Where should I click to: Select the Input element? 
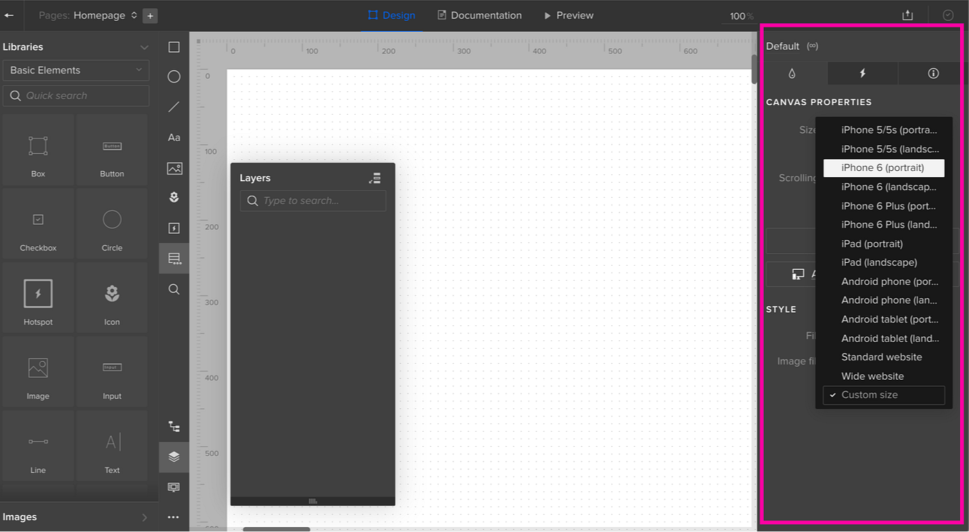point(112,372)
